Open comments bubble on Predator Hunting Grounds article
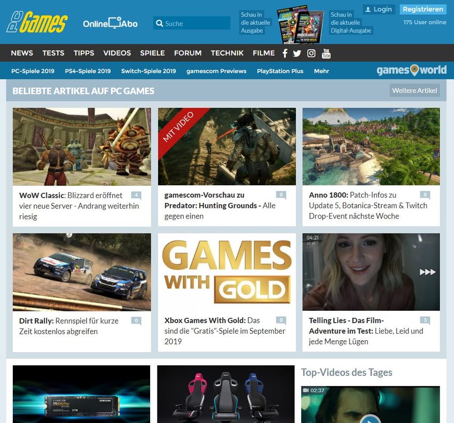Screen dimensions: 454x423 pos(281,195)
